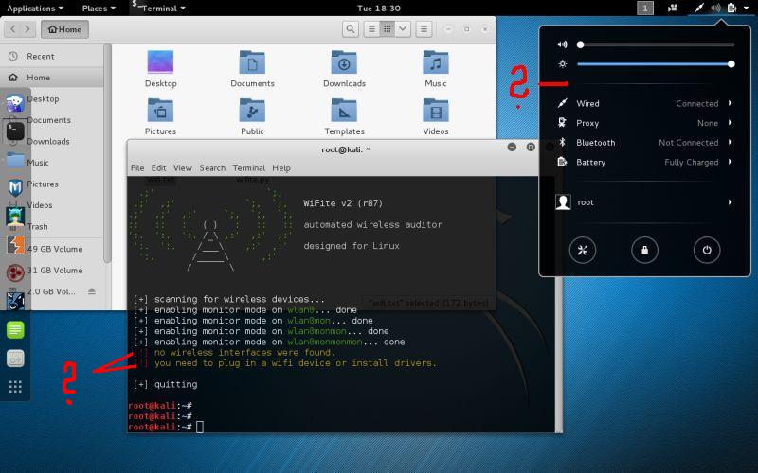Select Recent in the Files sidebar

[x=40, y=57]
